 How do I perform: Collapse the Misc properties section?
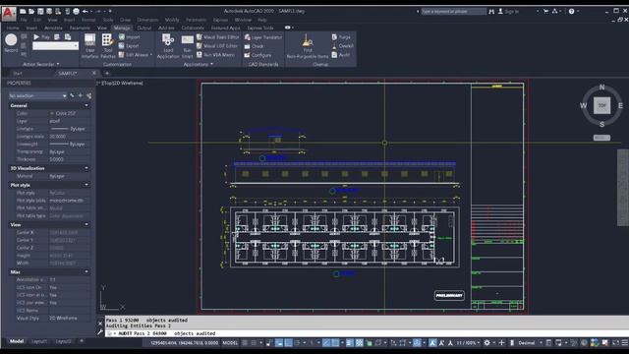pyautogui.click(x=86, y=272)
